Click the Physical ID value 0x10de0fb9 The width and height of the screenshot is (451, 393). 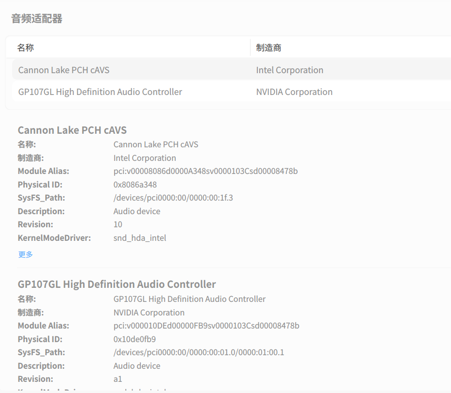coord(134,339)
